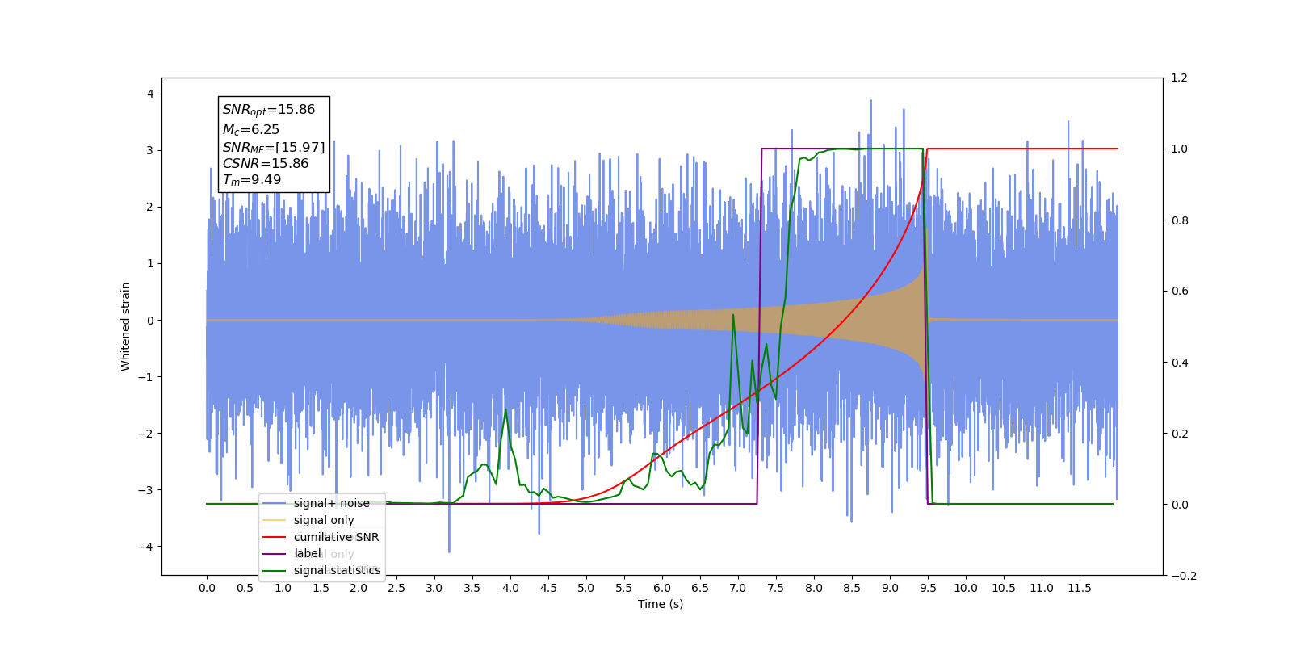
Task: Click the 4.5 tick on the time axis
Action: tap(548, 588)
